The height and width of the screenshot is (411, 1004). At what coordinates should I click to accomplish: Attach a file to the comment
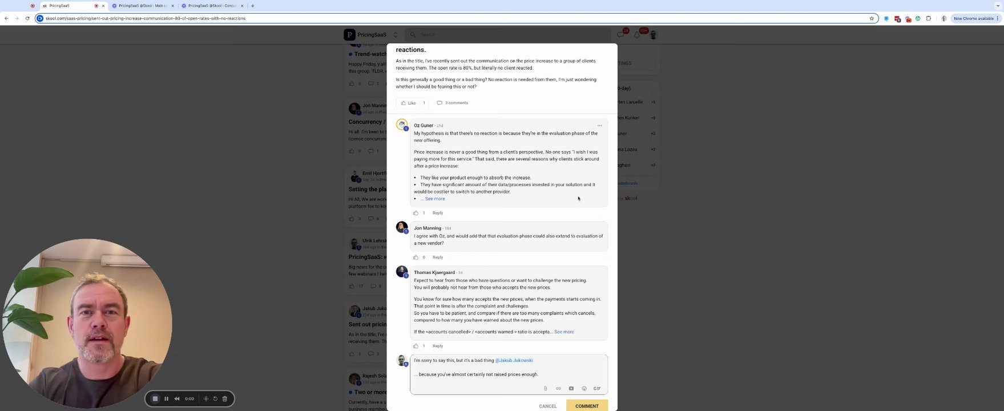click(x=545, y=389)
